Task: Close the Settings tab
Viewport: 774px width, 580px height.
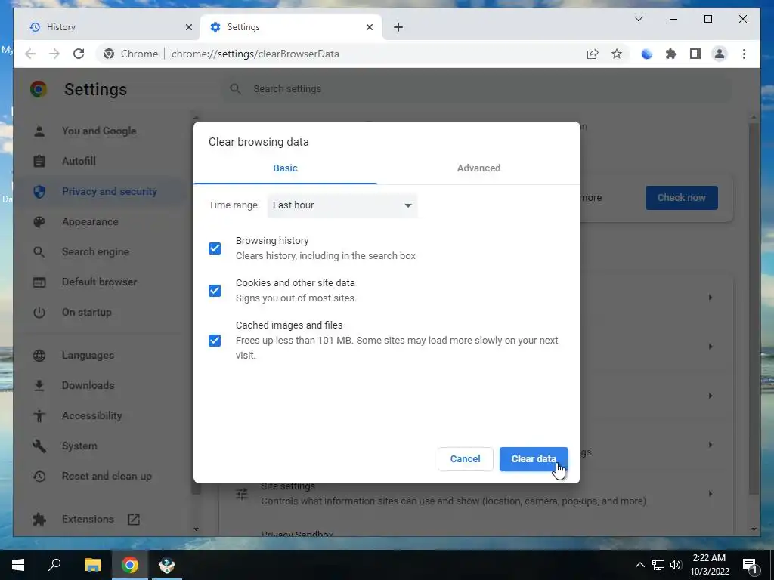Action: point(369,27)
